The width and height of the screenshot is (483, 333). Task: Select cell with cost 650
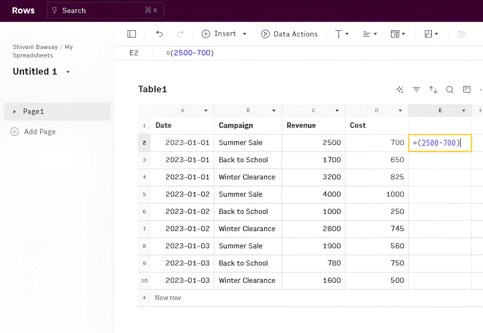coord(377,160)
